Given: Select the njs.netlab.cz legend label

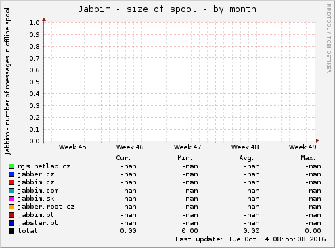Looking at the screenshot, I should (x=44, y=166).
